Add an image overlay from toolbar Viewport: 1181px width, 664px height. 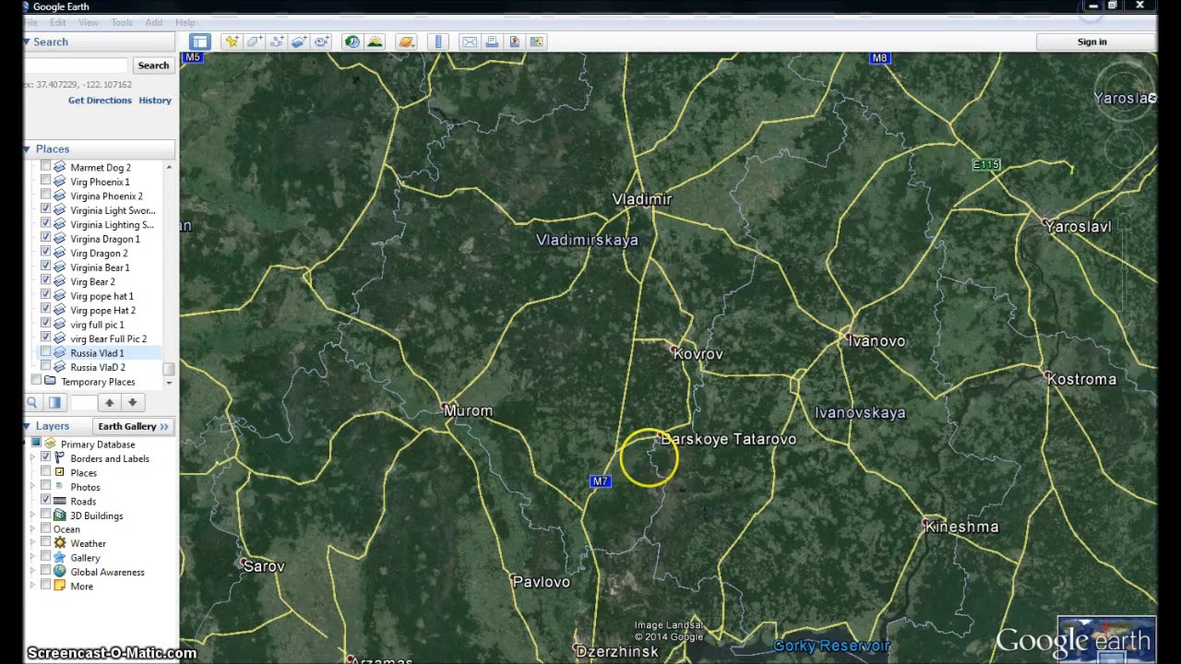pos(299,41)
